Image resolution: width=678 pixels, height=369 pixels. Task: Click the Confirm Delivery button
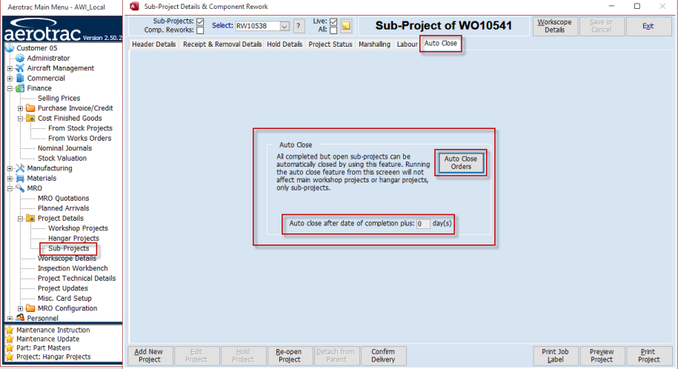point(383,355)
